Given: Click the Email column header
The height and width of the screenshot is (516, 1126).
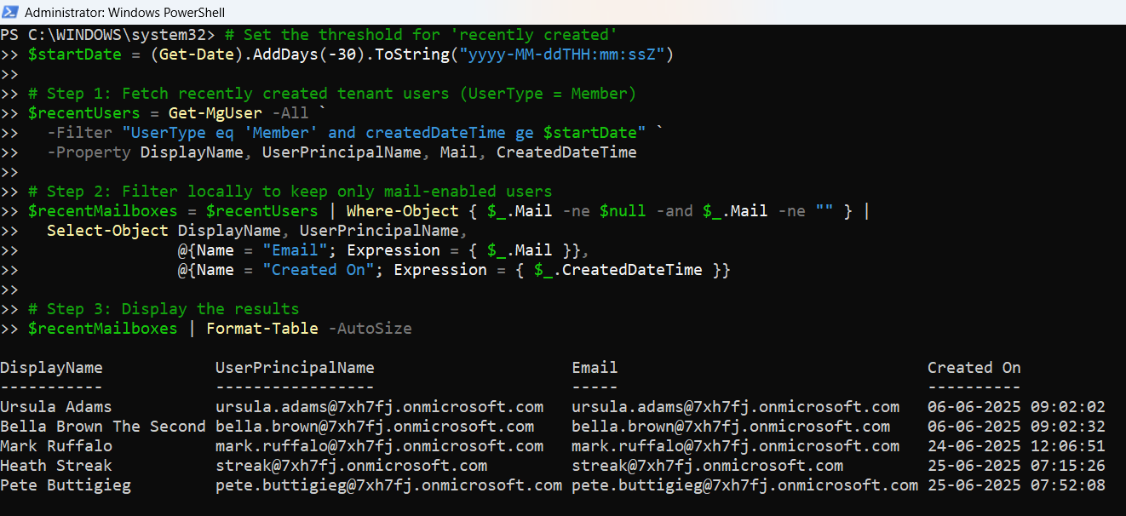Looking at the screenshot, I should coord(595,368).
